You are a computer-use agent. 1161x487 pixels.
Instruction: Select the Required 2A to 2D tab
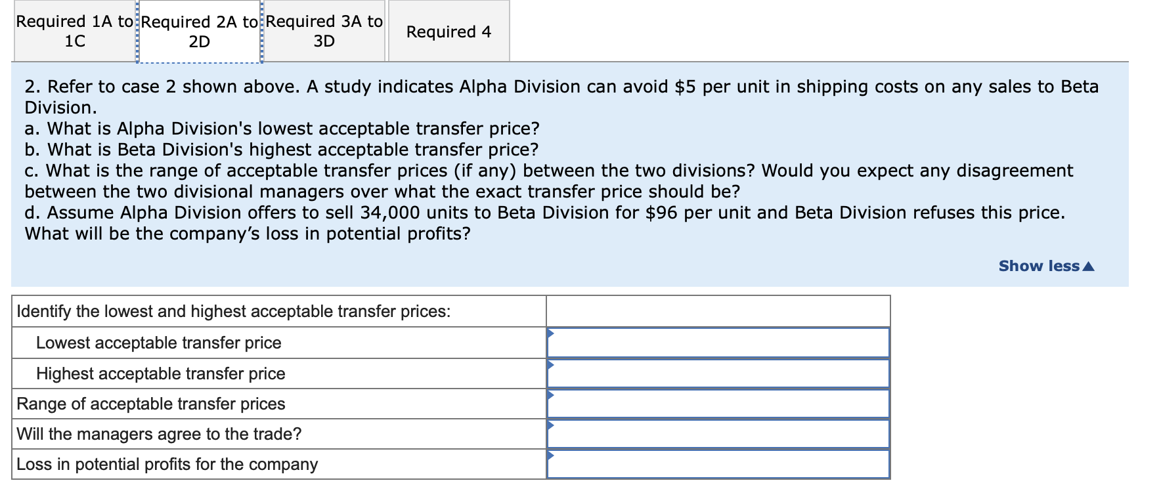pyautogui.click(x=199, y=30)
